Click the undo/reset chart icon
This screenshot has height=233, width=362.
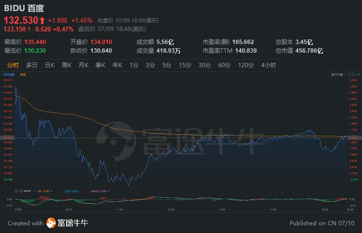pyautogui.click(x=349, y=74)
